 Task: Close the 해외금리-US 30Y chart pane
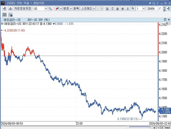(x=169, y=20)
